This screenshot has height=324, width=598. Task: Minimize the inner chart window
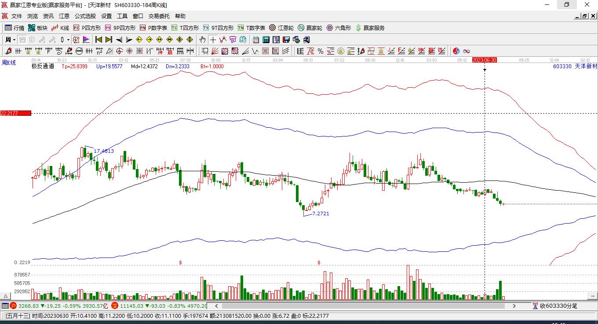(x=577, y=16)
